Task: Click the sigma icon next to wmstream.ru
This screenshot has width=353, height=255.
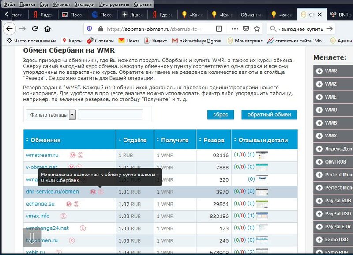Action: [x=80, y=155]
